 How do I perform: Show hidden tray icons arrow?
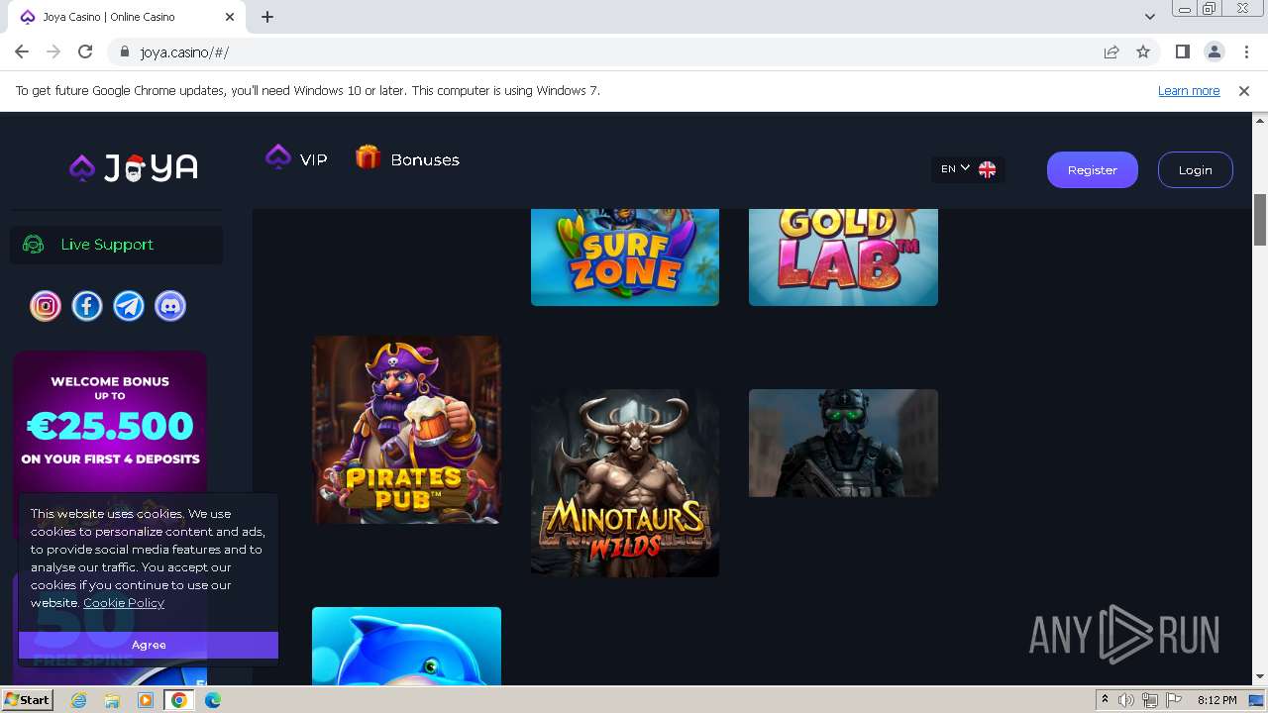pos(1106,699)
